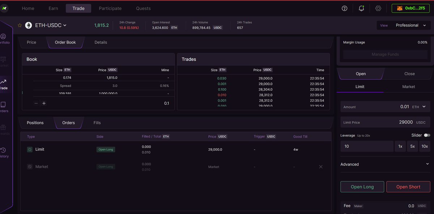Switch to the Positions tab
The width and height of the screenshot is (434, 214).
click(35, 123)
